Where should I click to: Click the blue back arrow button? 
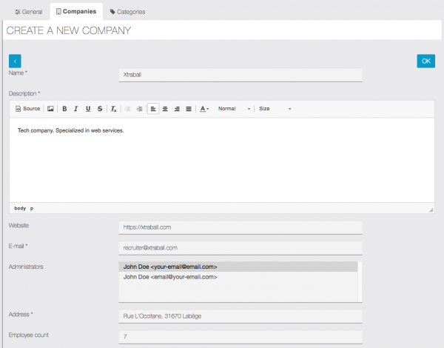[x=15, y=61]
